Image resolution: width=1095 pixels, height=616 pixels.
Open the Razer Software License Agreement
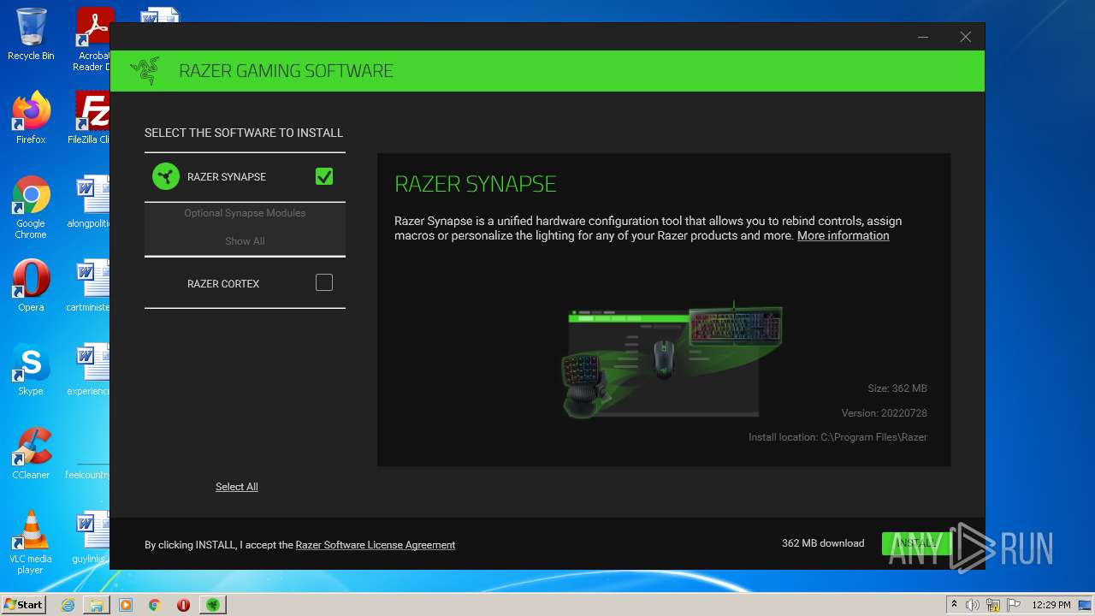(x=376, y=545)
